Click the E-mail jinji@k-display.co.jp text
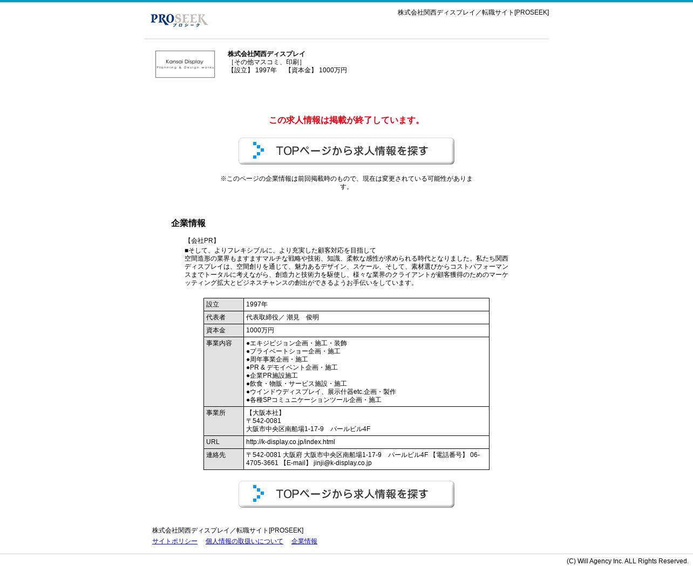 pos(326,463)
